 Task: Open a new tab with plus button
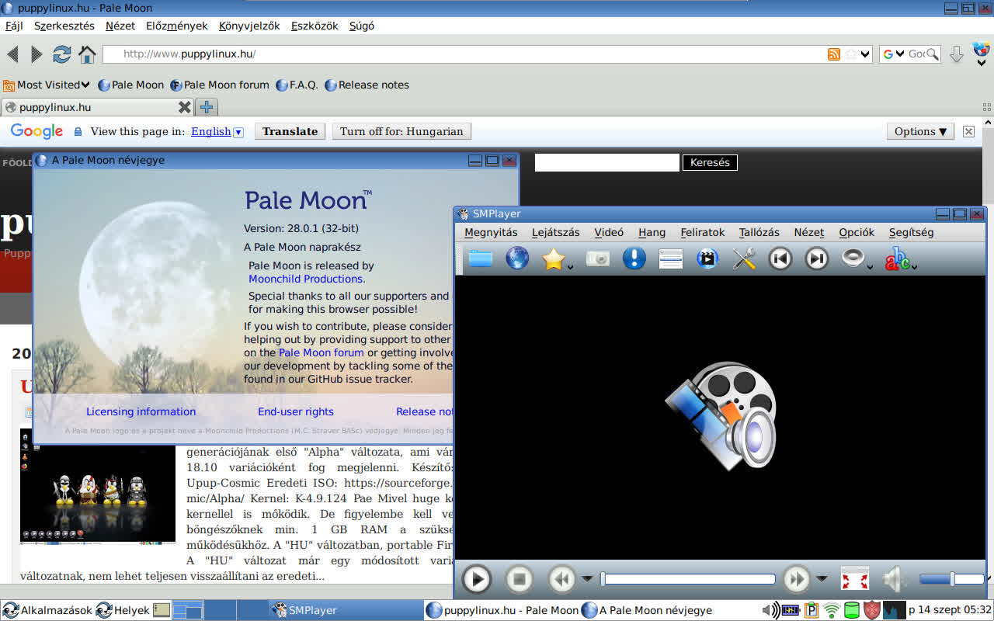(x=206, y=107)
